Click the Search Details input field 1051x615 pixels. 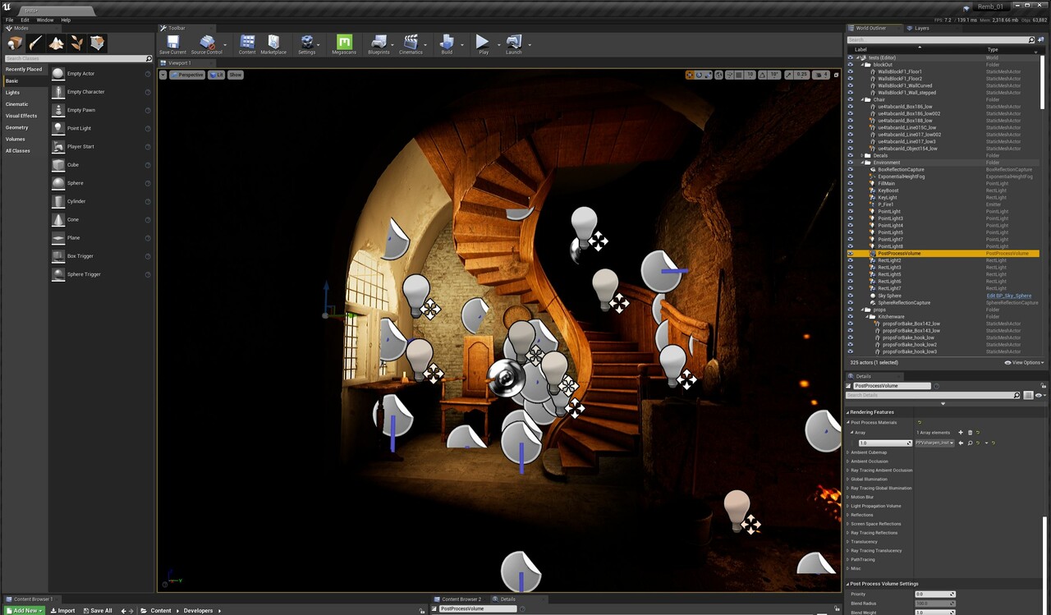click(933, 395)
